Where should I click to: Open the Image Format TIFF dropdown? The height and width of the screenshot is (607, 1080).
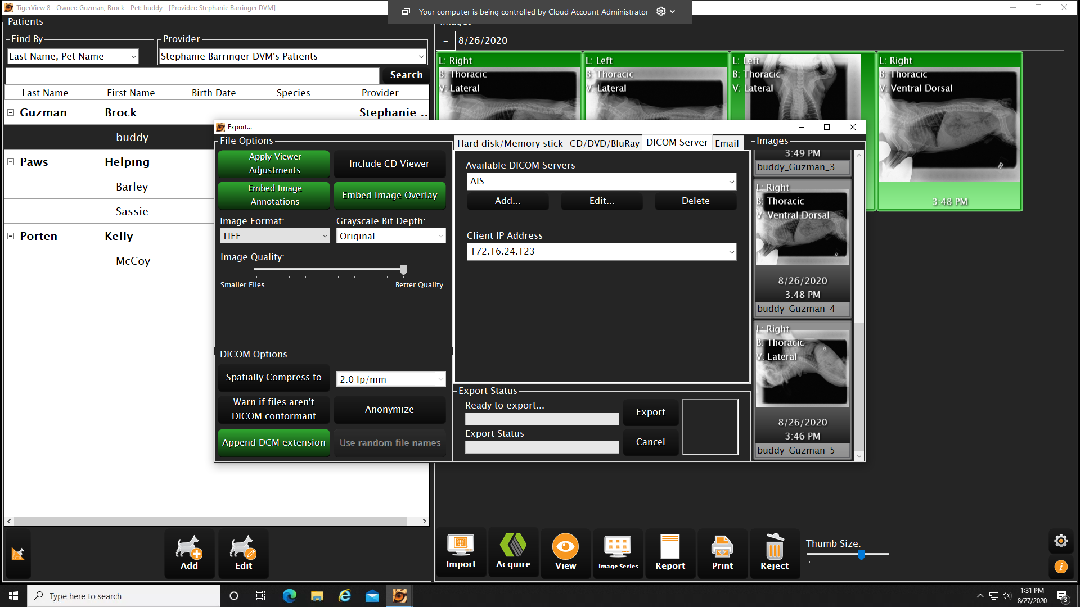point(274,236)
